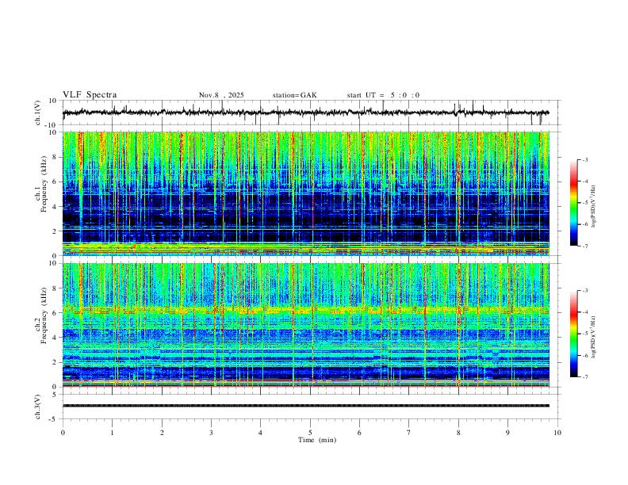Click the "8" kHz tick of ch.2 spectrogram
The height and width of the screenshot is (485, 628).
[x=55, y=288]
